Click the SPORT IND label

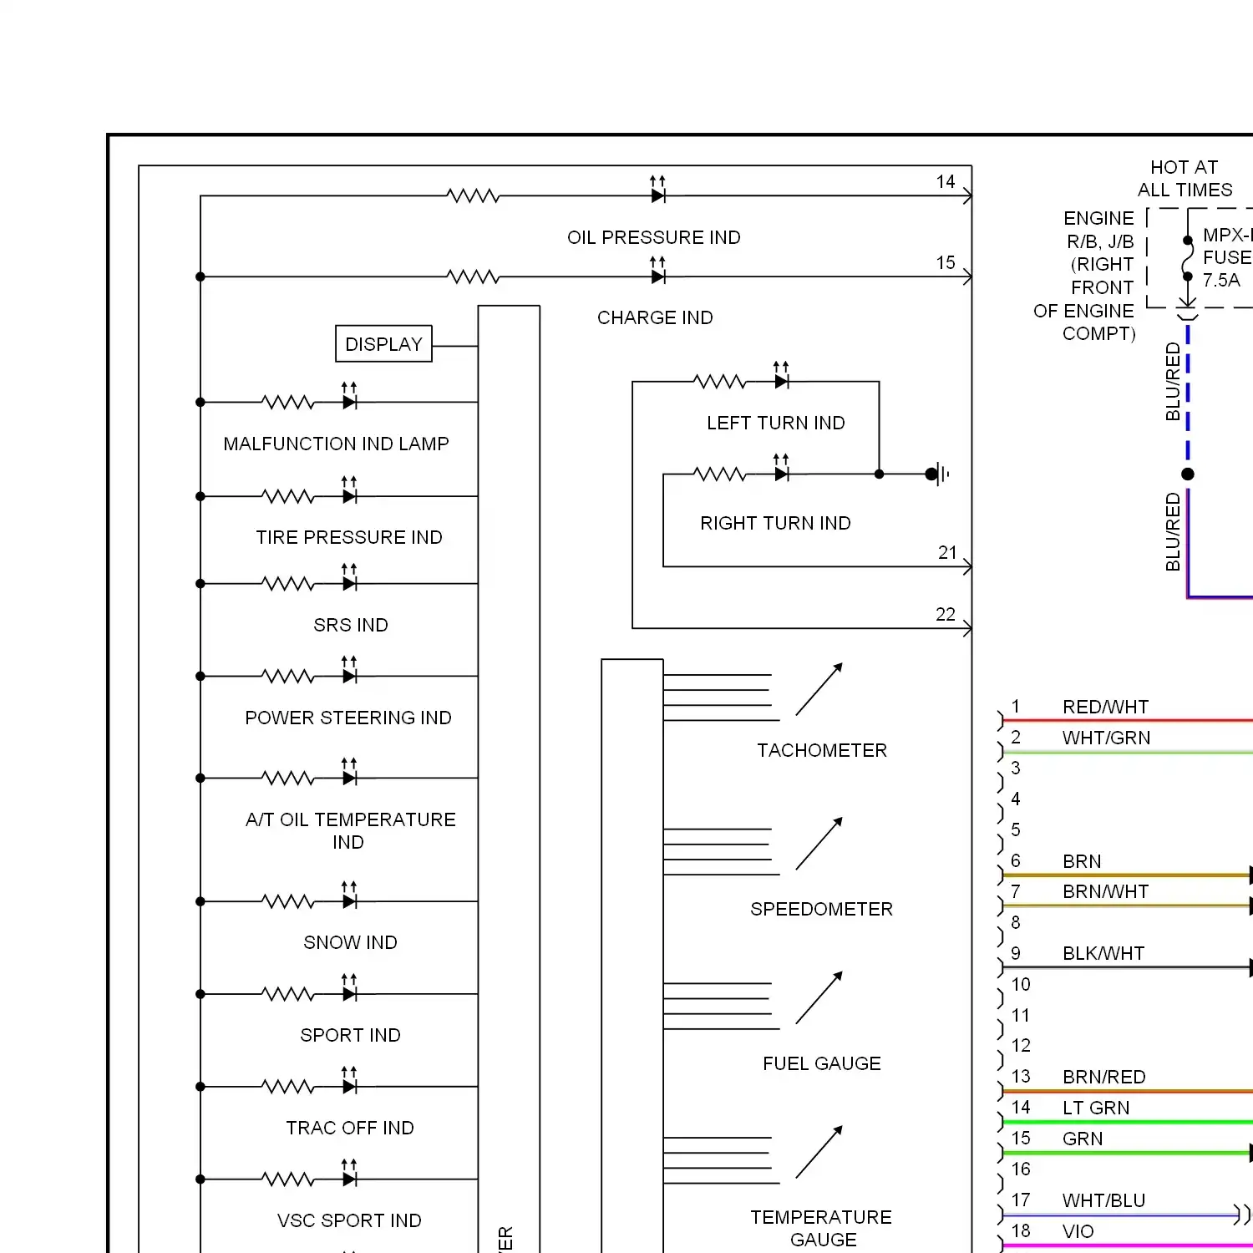(350, 1035)
